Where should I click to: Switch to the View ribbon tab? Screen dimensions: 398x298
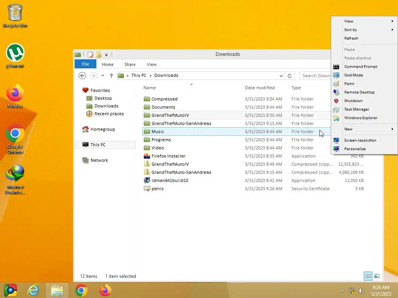tap(152, 64)
